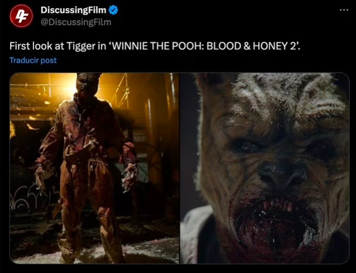
Task: Open the DiscussingFilm profile avatar
Action: [x=21, y=16]
